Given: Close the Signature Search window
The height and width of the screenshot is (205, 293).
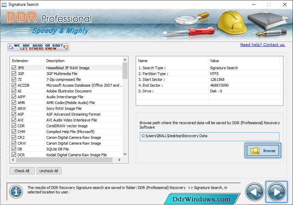Looking at the screenshot, I should pos(284,4).
